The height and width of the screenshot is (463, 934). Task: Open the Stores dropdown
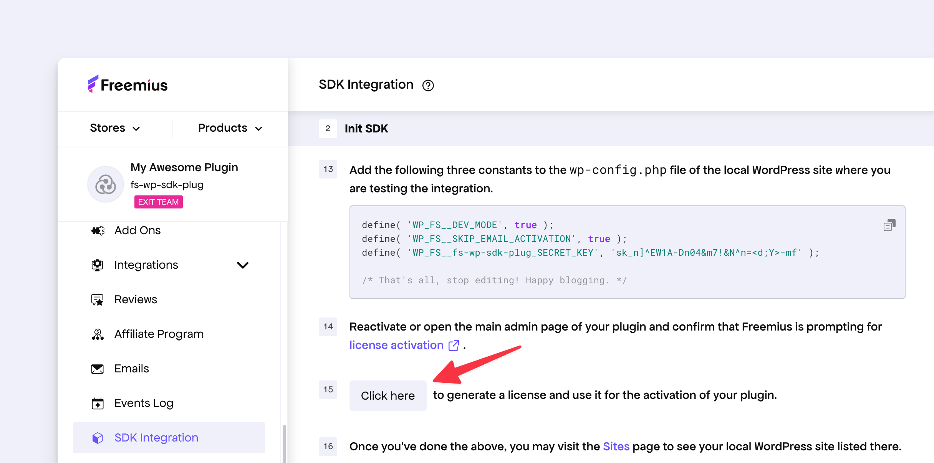114,128
